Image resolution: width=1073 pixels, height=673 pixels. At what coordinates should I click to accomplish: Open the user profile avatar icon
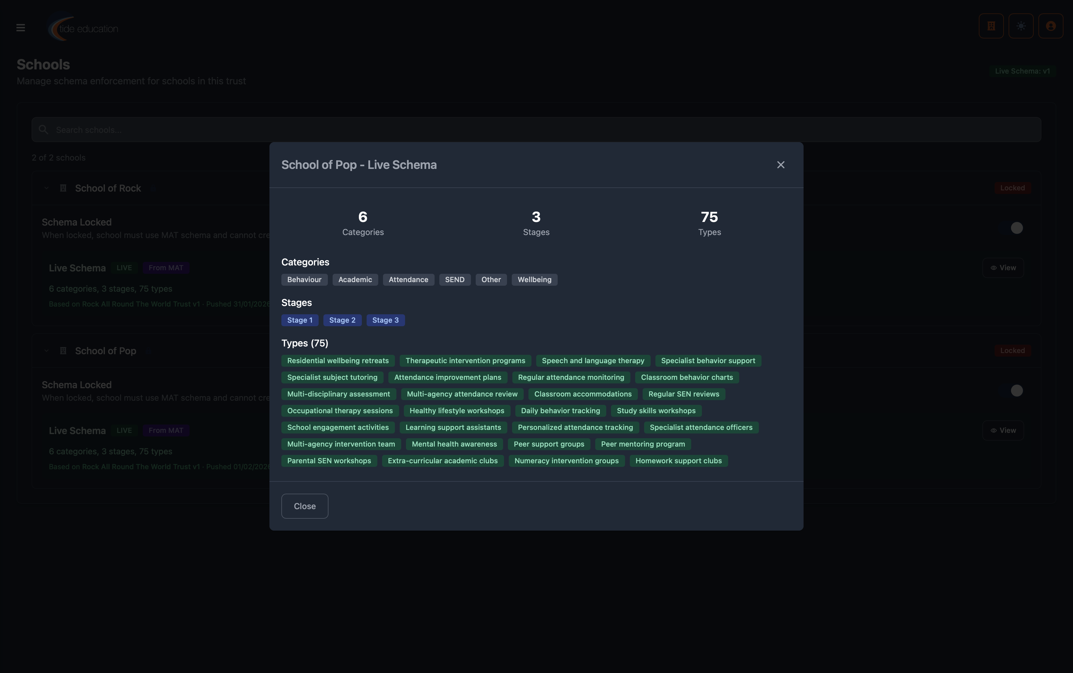(x=1051, y=26)
